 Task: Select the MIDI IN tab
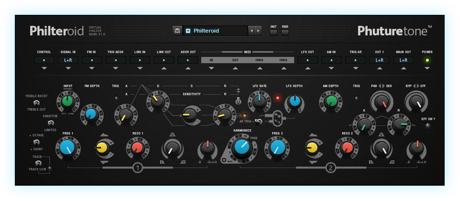click(x=211, y=60)
